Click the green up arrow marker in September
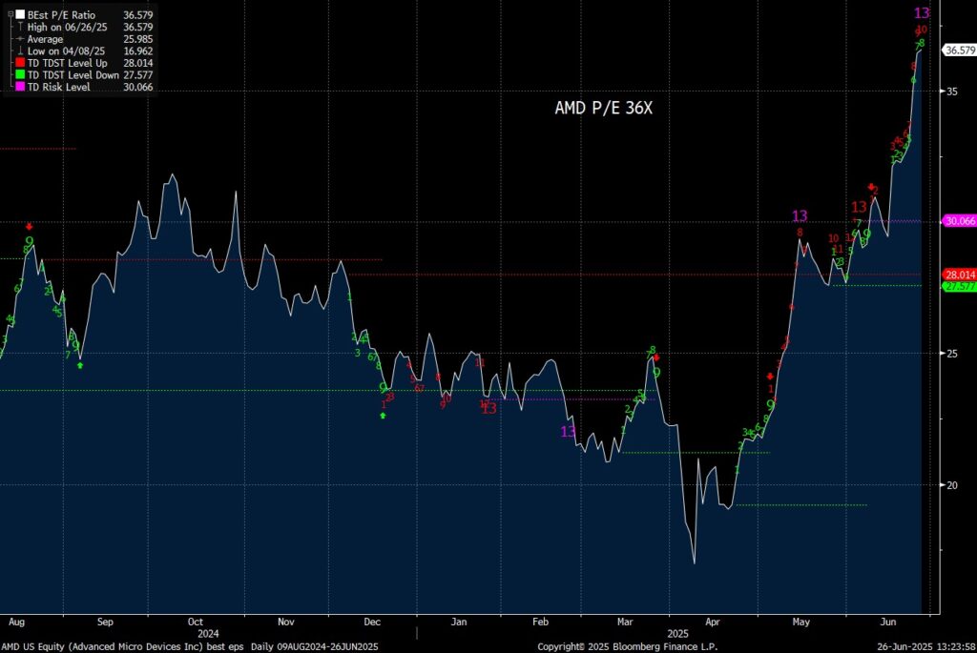Viewport: 977px width, 653px height. click(80, 365)
